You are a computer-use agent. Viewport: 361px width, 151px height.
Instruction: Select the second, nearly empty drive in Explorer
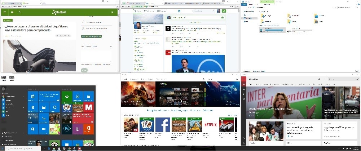[299, 30]
